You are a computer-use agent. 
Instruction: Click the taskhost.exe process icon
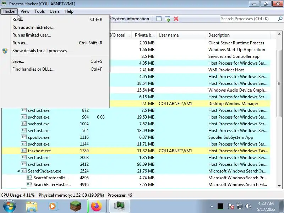coord(24,151)
